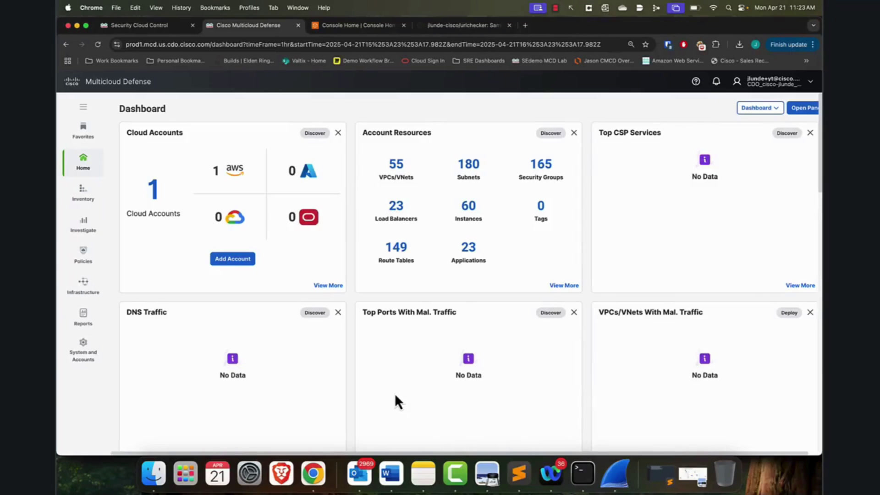Open the Favorites sidebar item
This screenshot has height=495, width=880.
pyautogui.click(x=83, y=131)
